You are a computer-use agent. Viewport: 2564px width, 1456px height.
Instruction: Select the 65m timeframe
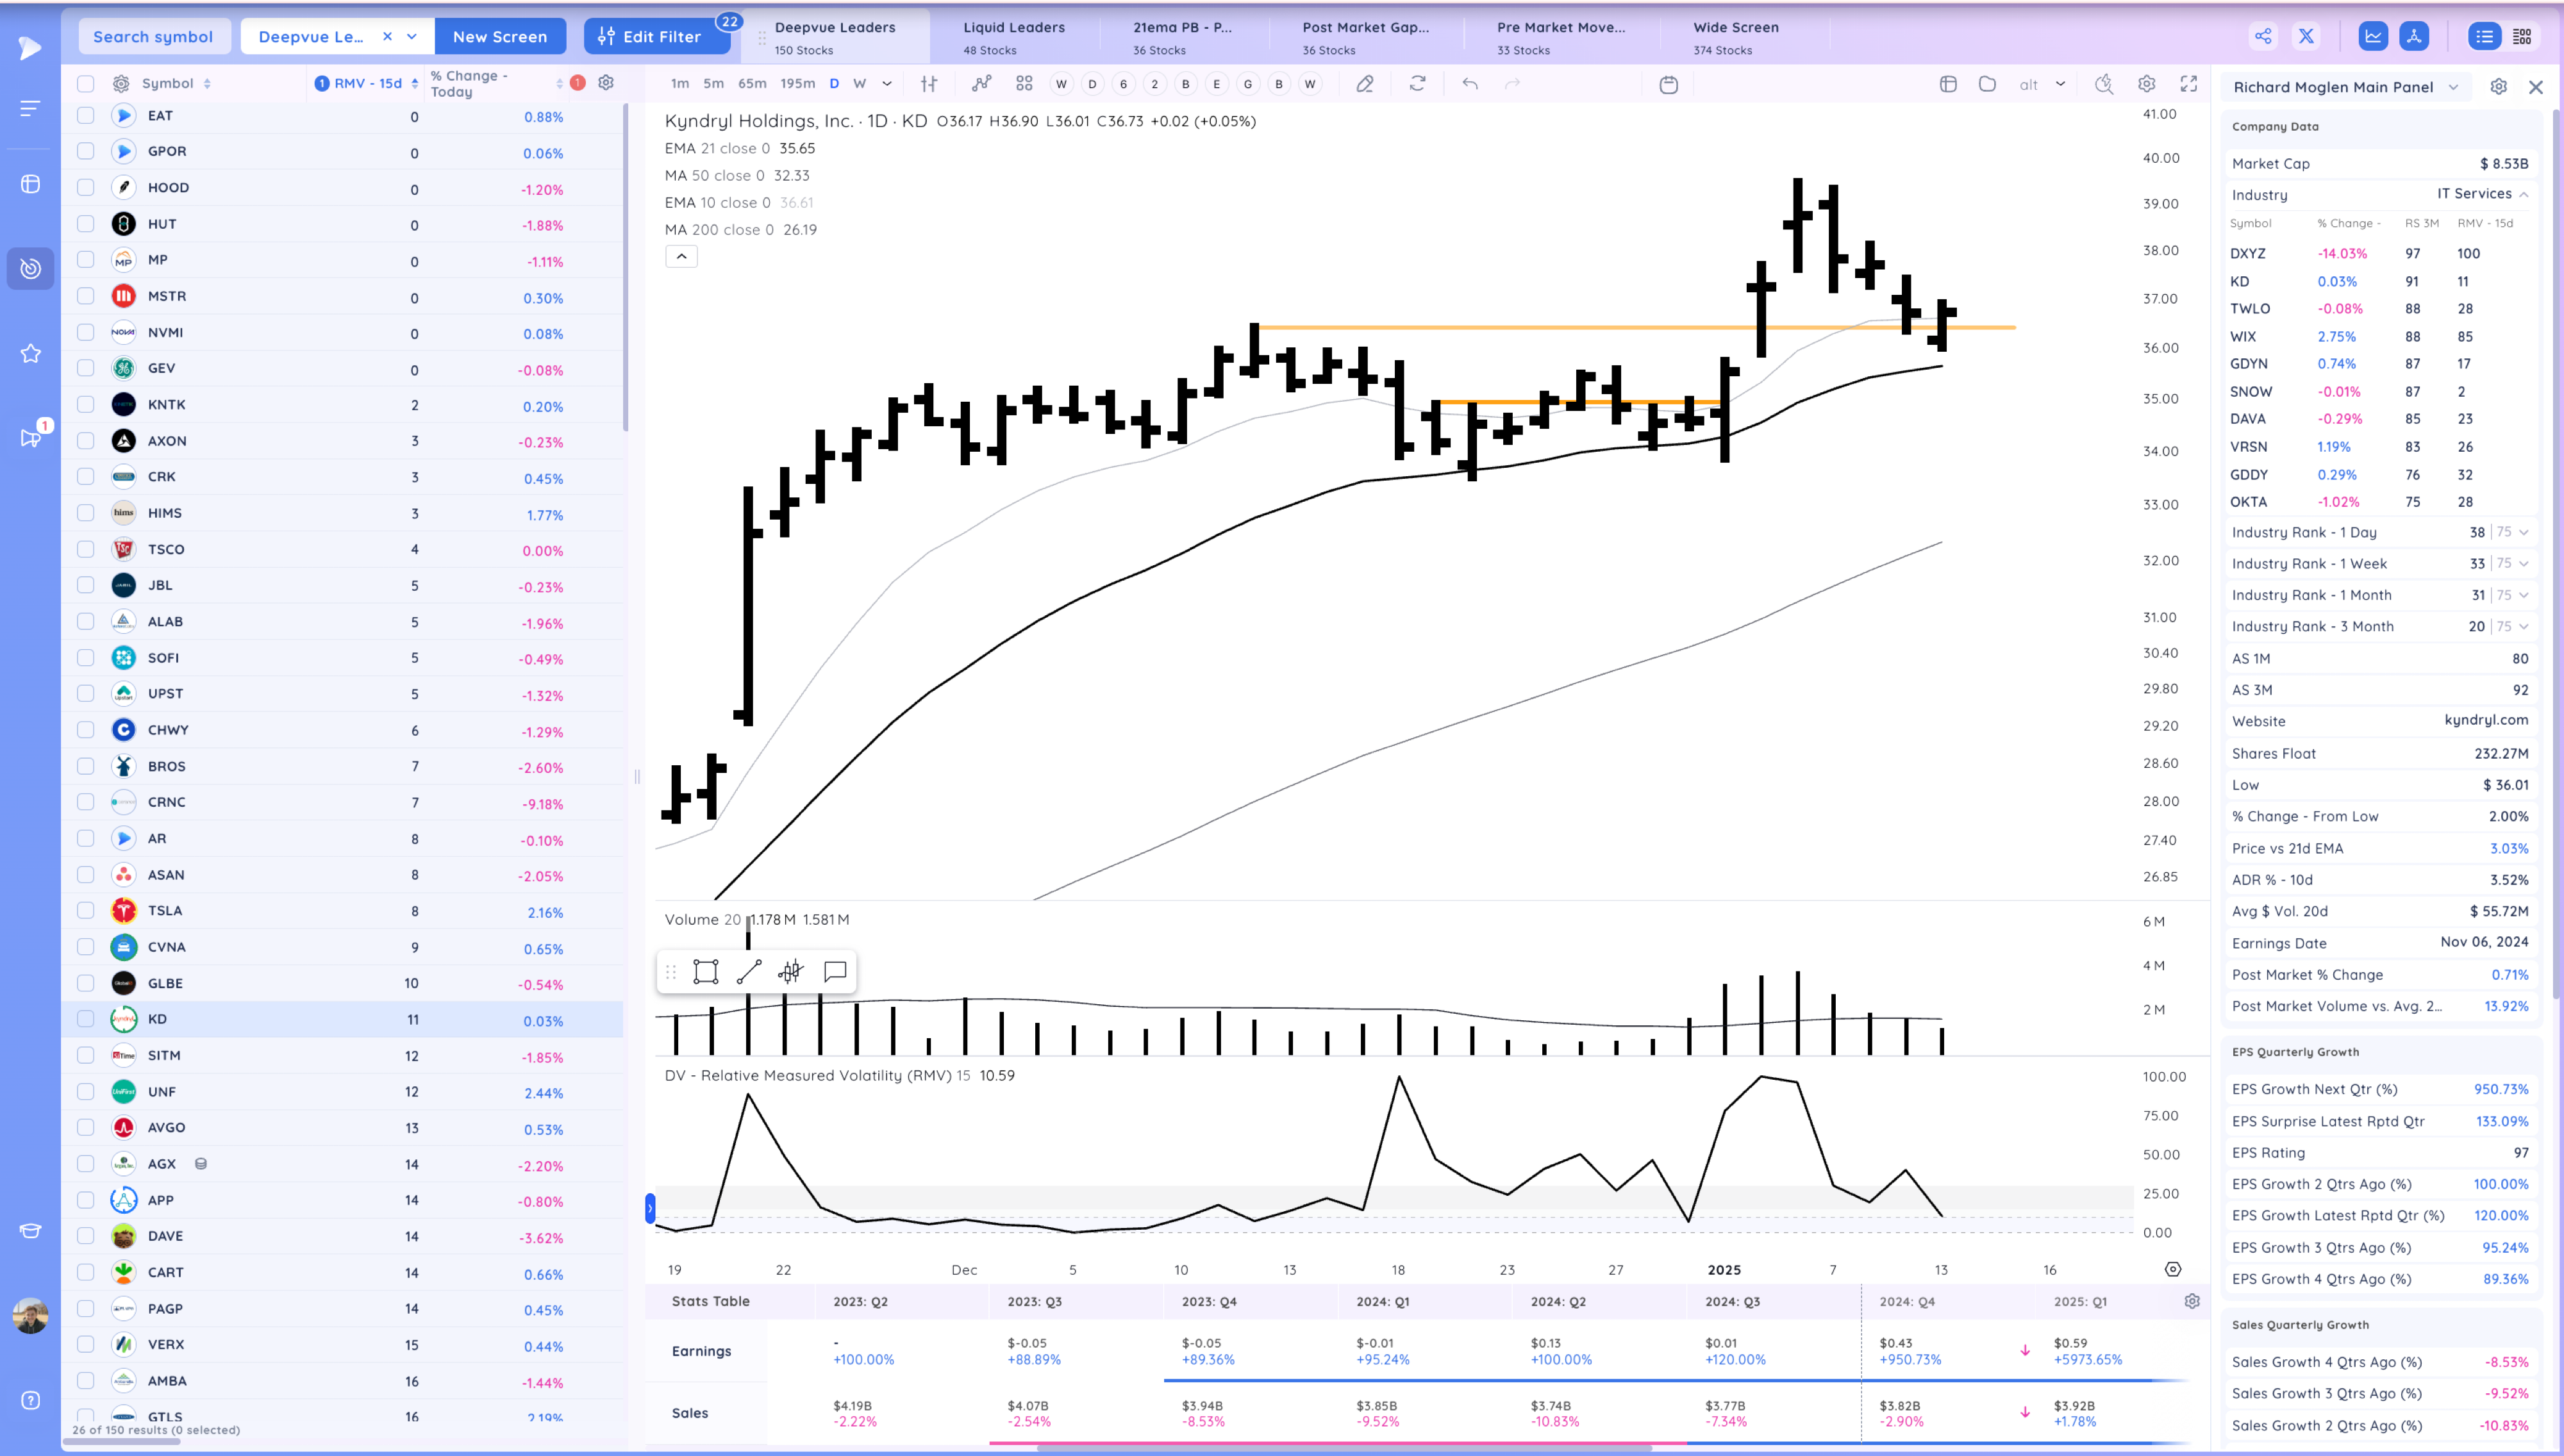752,84
